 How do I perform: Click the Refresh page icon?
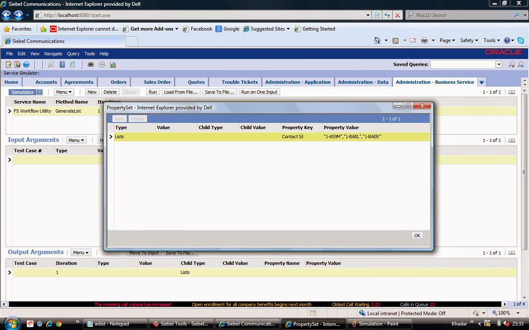click(387, 15)
